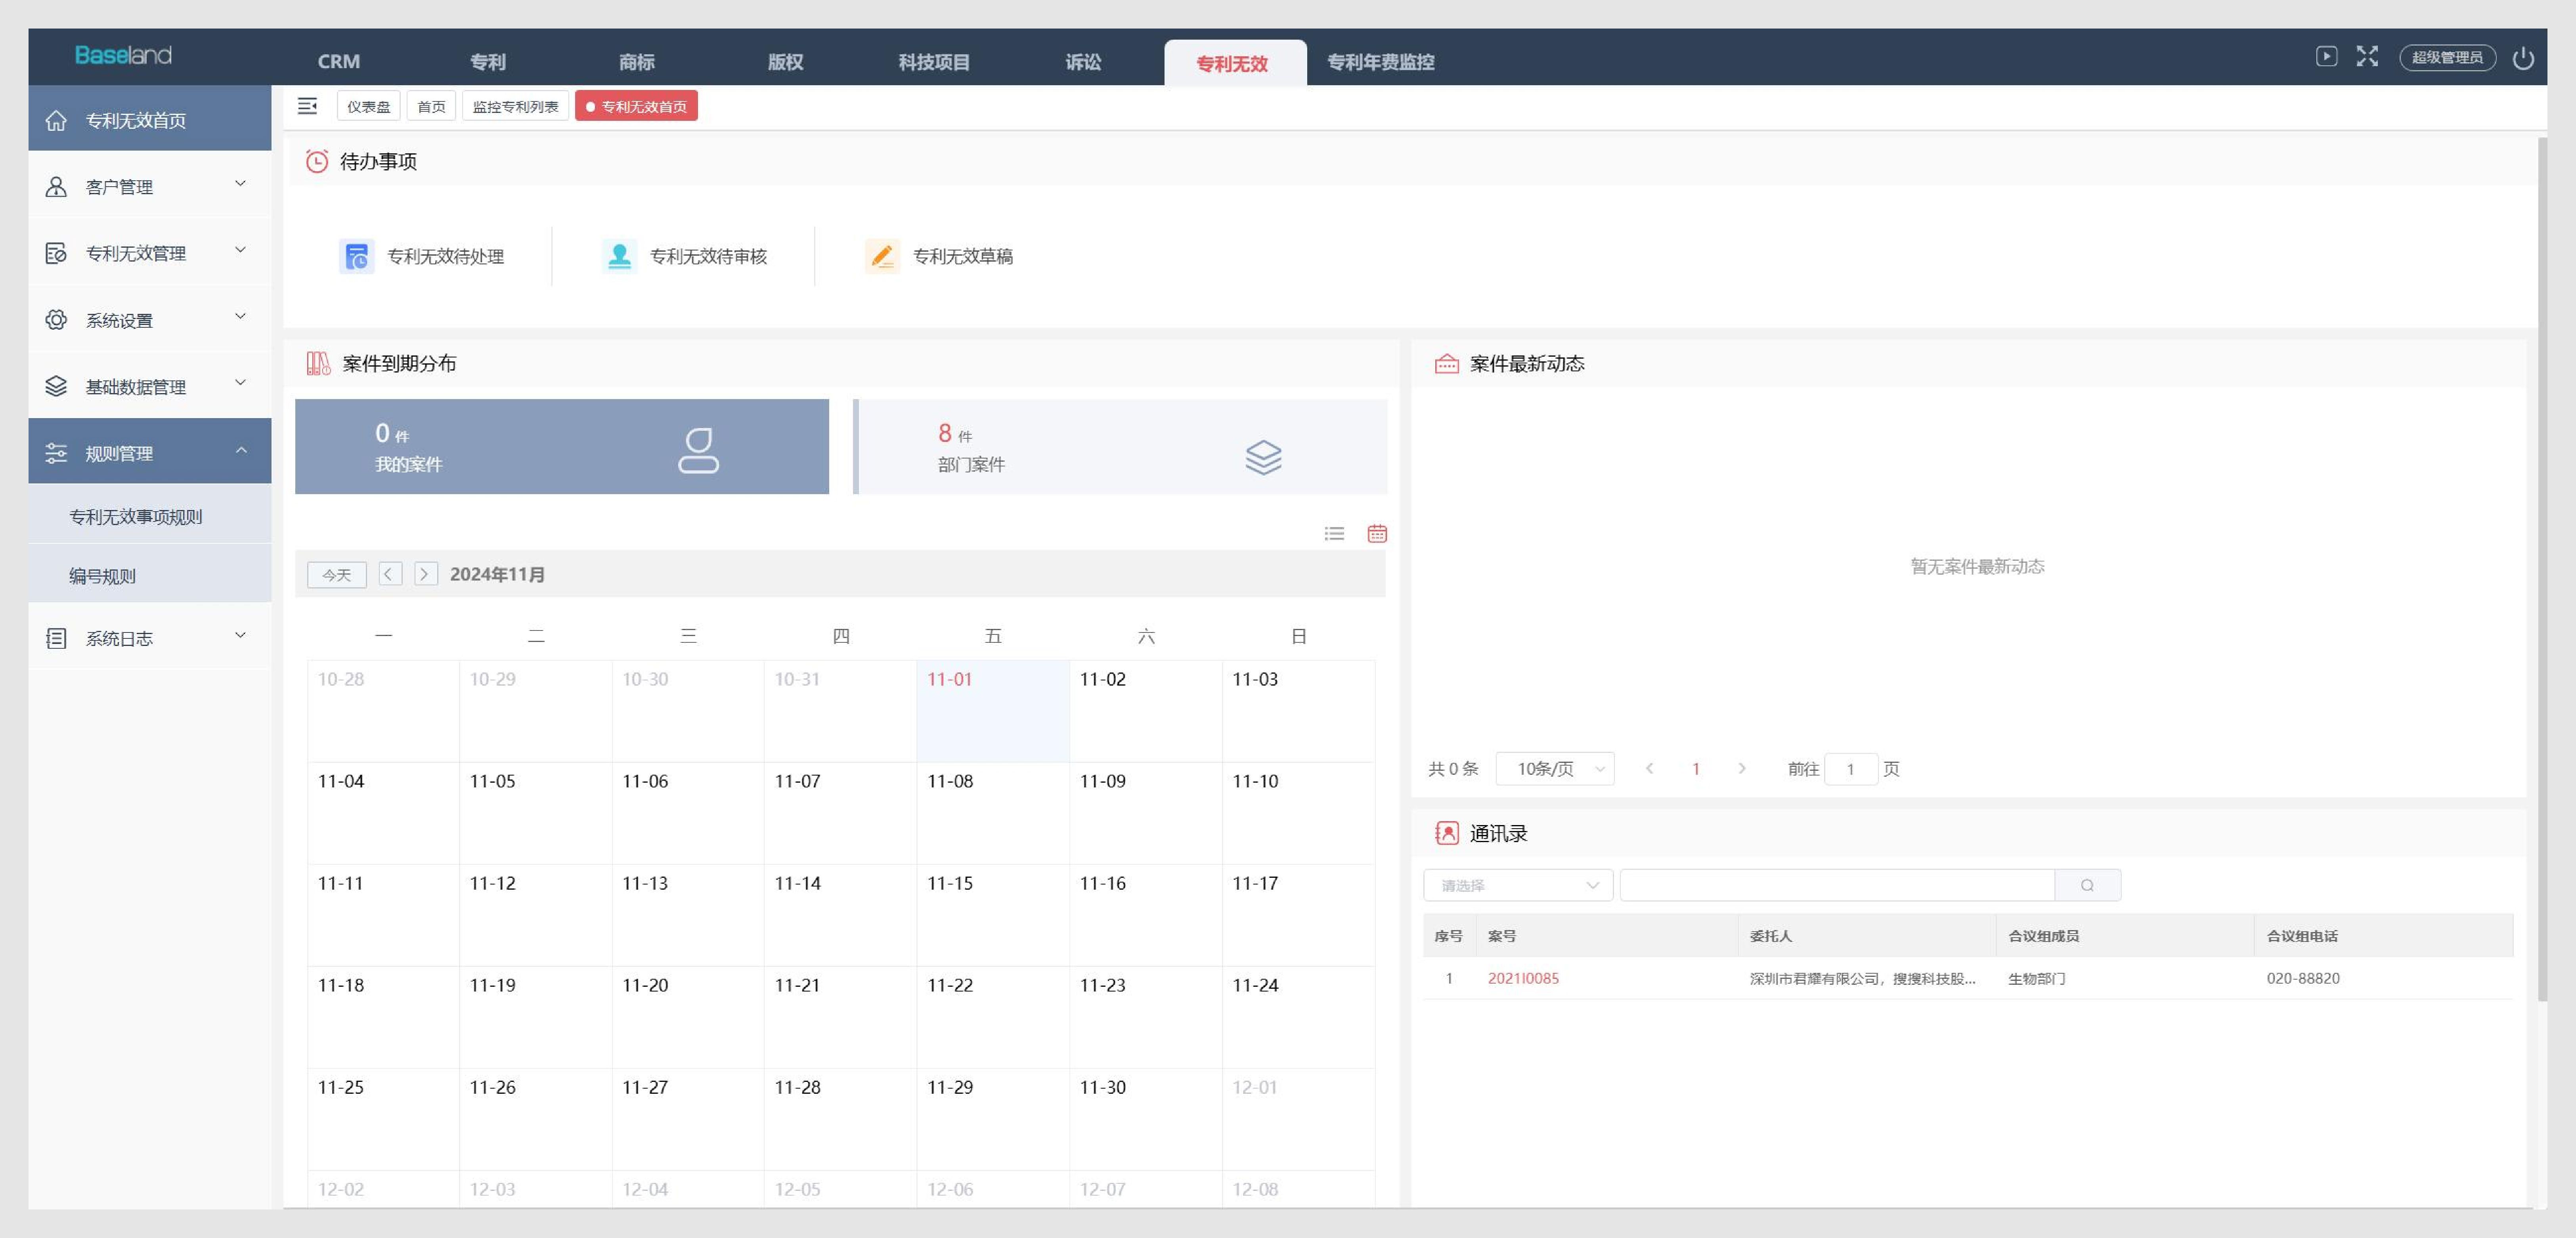Click page 1 in pagination
Screen dimensions: 2576x1238
[x=1696, y=769]
